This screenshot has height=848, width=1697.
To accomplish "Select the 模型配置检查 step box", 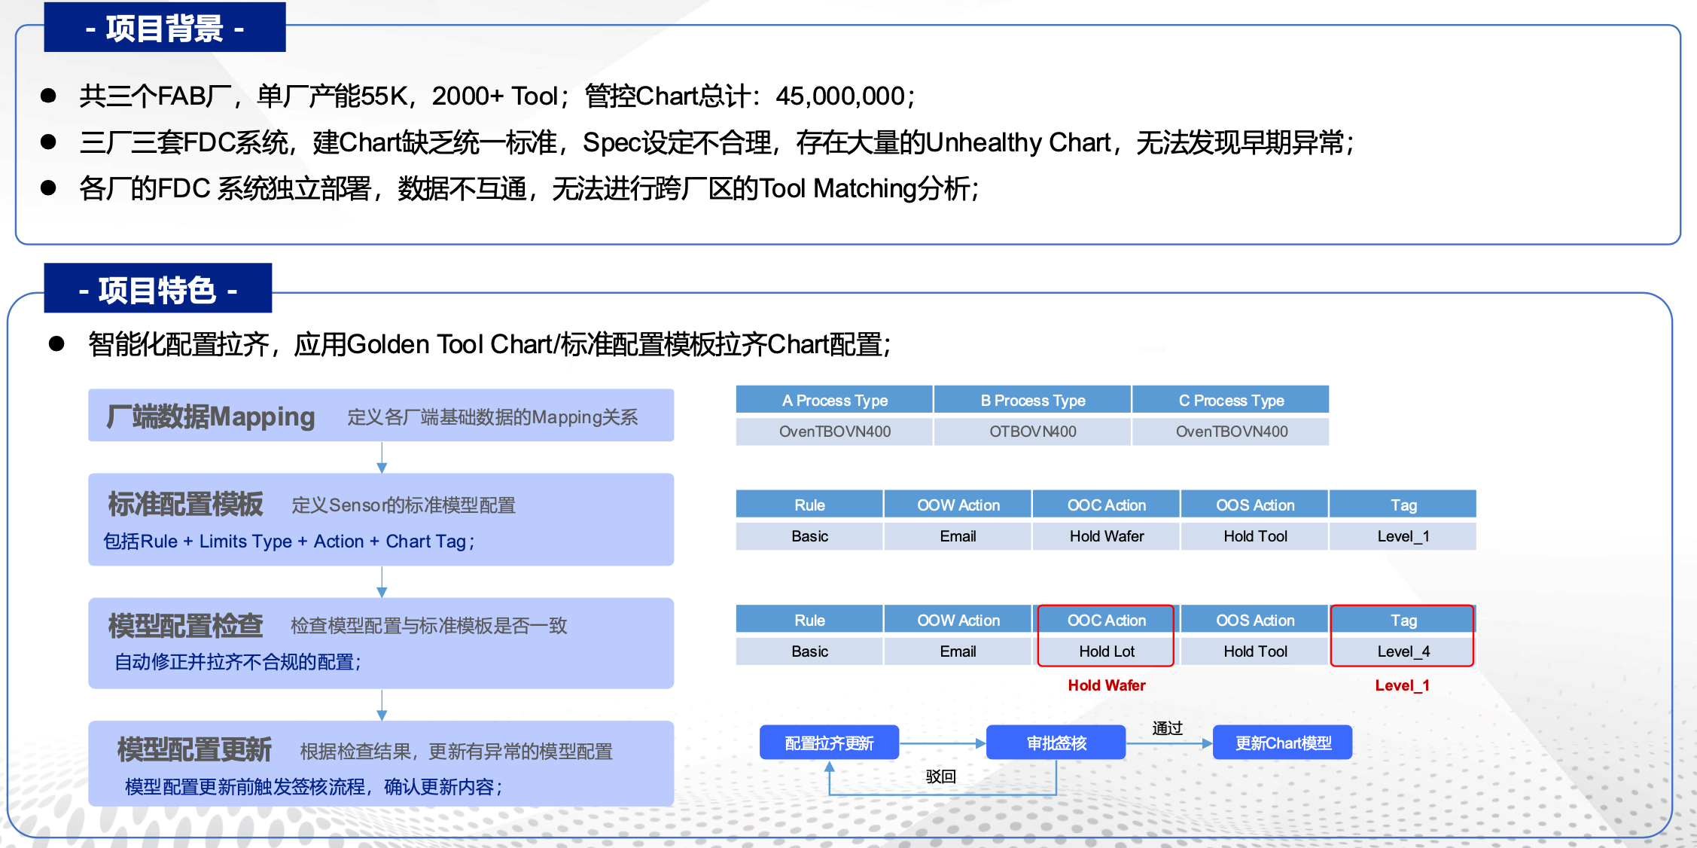I will point(380,643).
